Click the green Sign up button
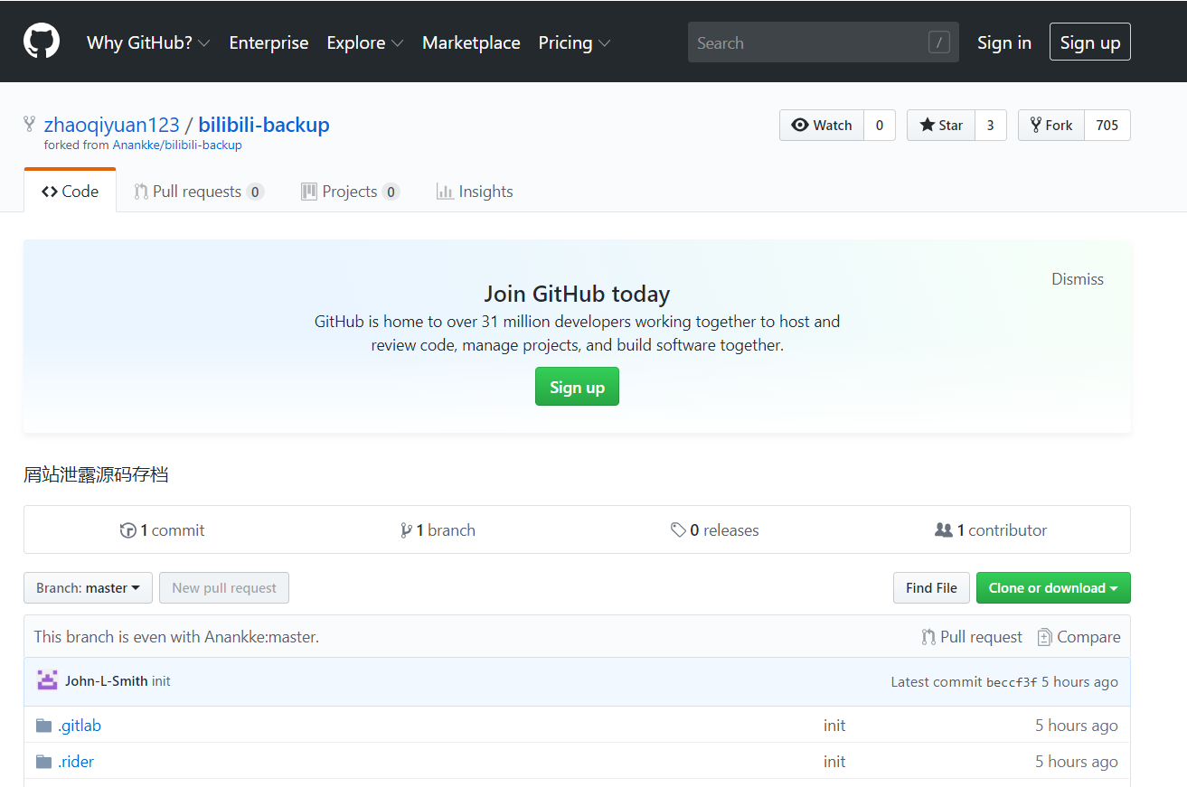The width and height of the screenshot is (1187, 787). coord(577,387)
